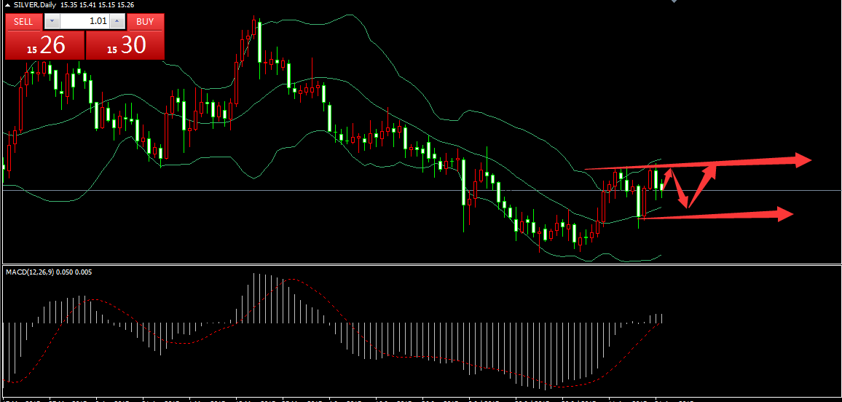Click the sell price tile showing 26

(44, 46)
